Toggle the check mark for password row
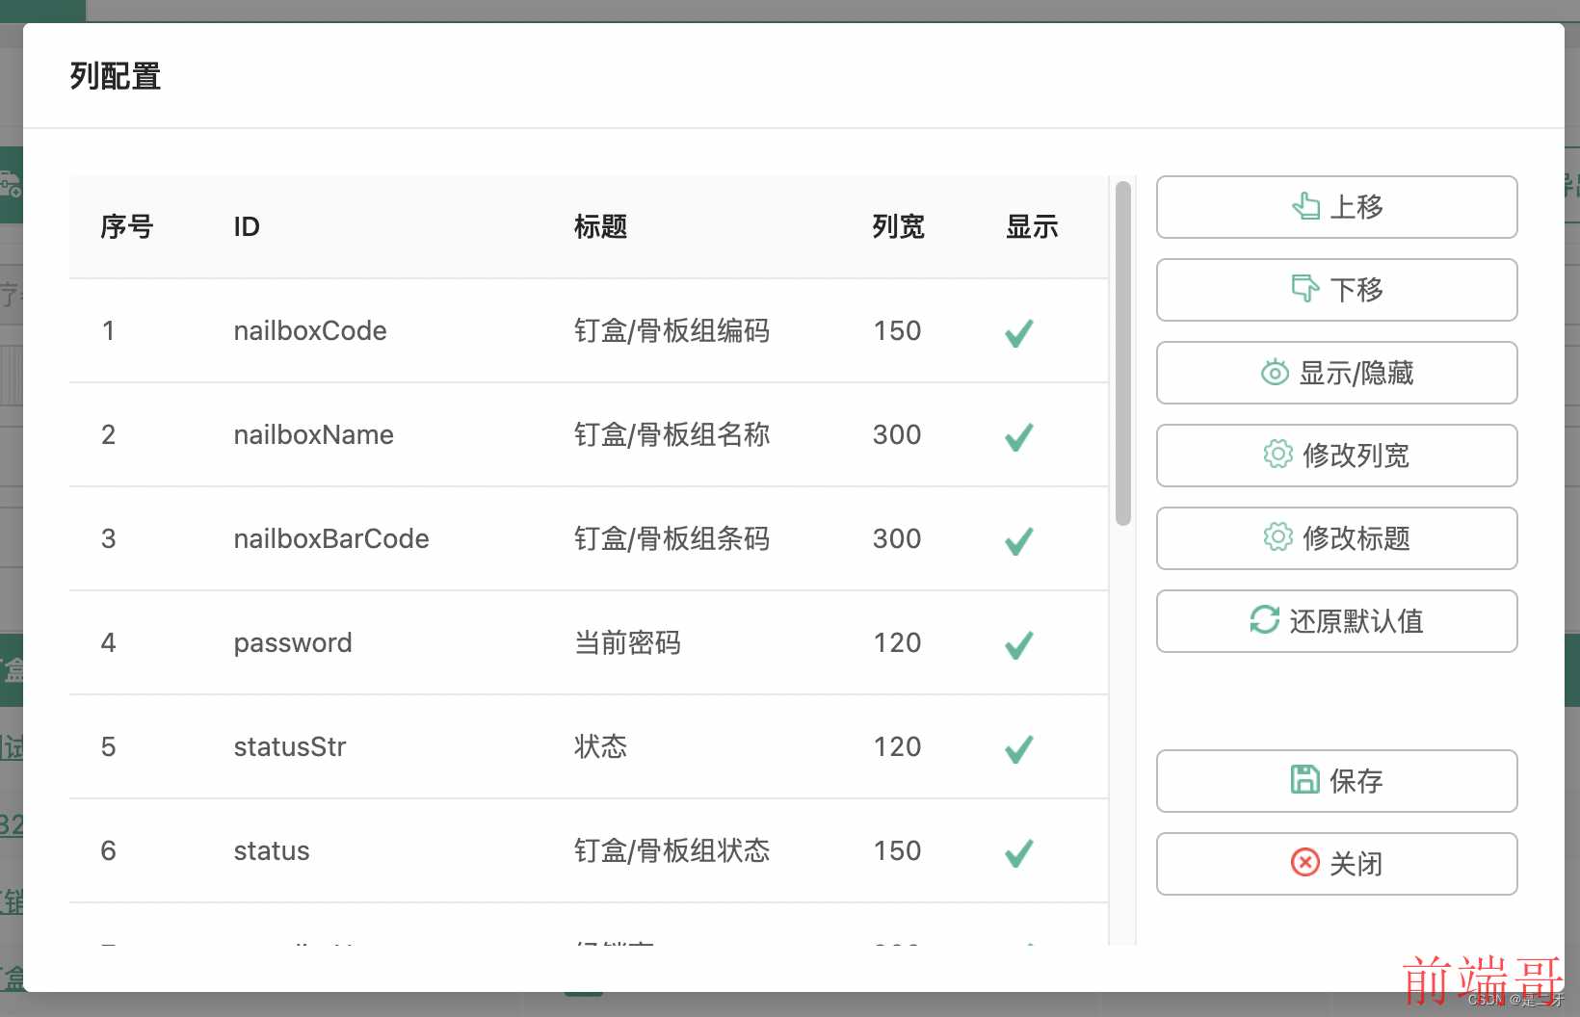The width and height of the screenshot is (1580, 1017). (x=1018, y=644)
